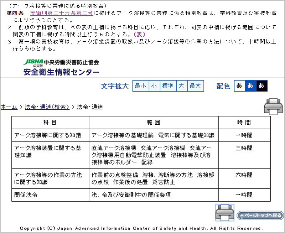Click the printer icon below the table
The width and height of the screenshot is (285, 233).
[x=225, y=212]
